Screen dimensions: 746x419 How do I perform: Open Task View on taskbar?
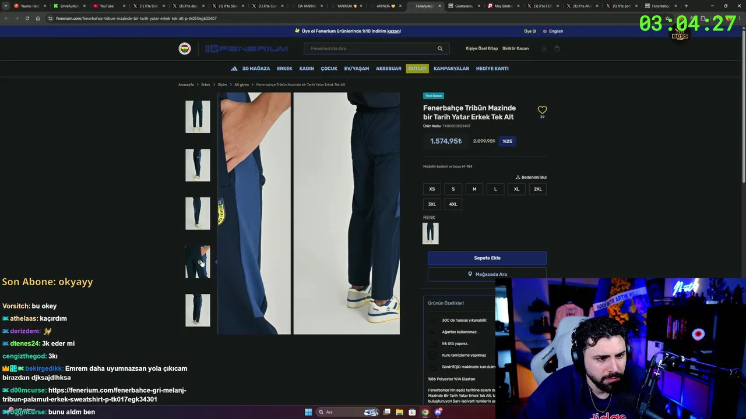386,412
